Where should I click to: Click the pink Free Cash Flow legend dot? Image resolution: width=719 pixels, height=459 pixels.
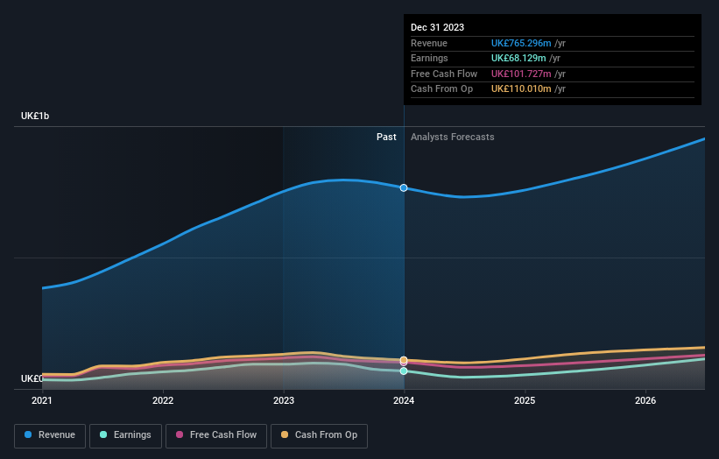pos(180,434)
